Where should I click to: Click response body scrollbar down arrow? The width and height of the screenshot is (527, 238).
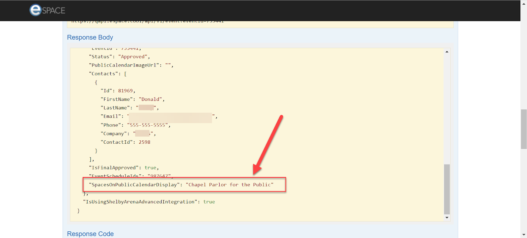pyautogui.click(x=447, y=218)
